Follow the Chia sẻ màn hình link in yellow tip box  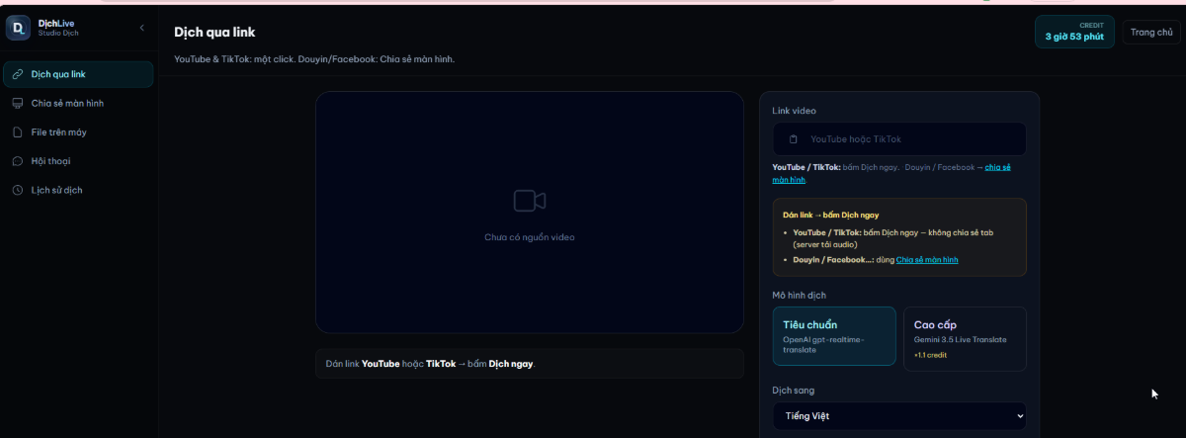[x=927, y=259]
